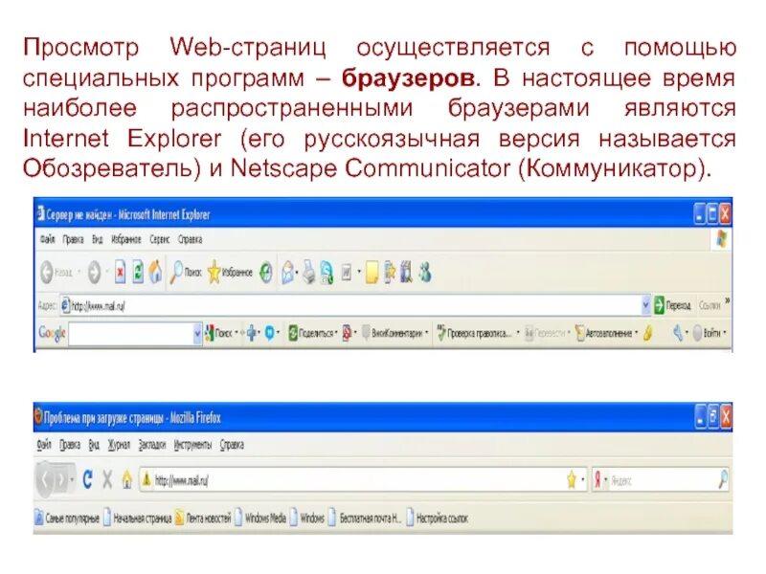Open Firefox history dropdown next to arrows
This screenshot has height=574, width=766.
coord(72,480)
